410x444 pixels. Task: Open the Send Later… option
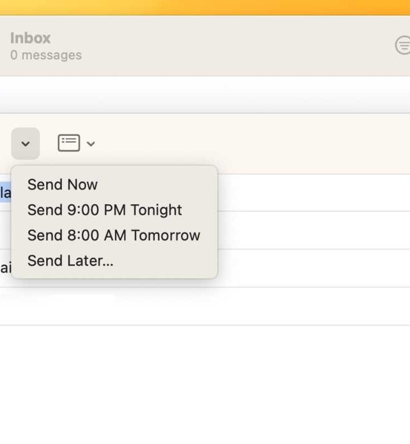(70, 261)
